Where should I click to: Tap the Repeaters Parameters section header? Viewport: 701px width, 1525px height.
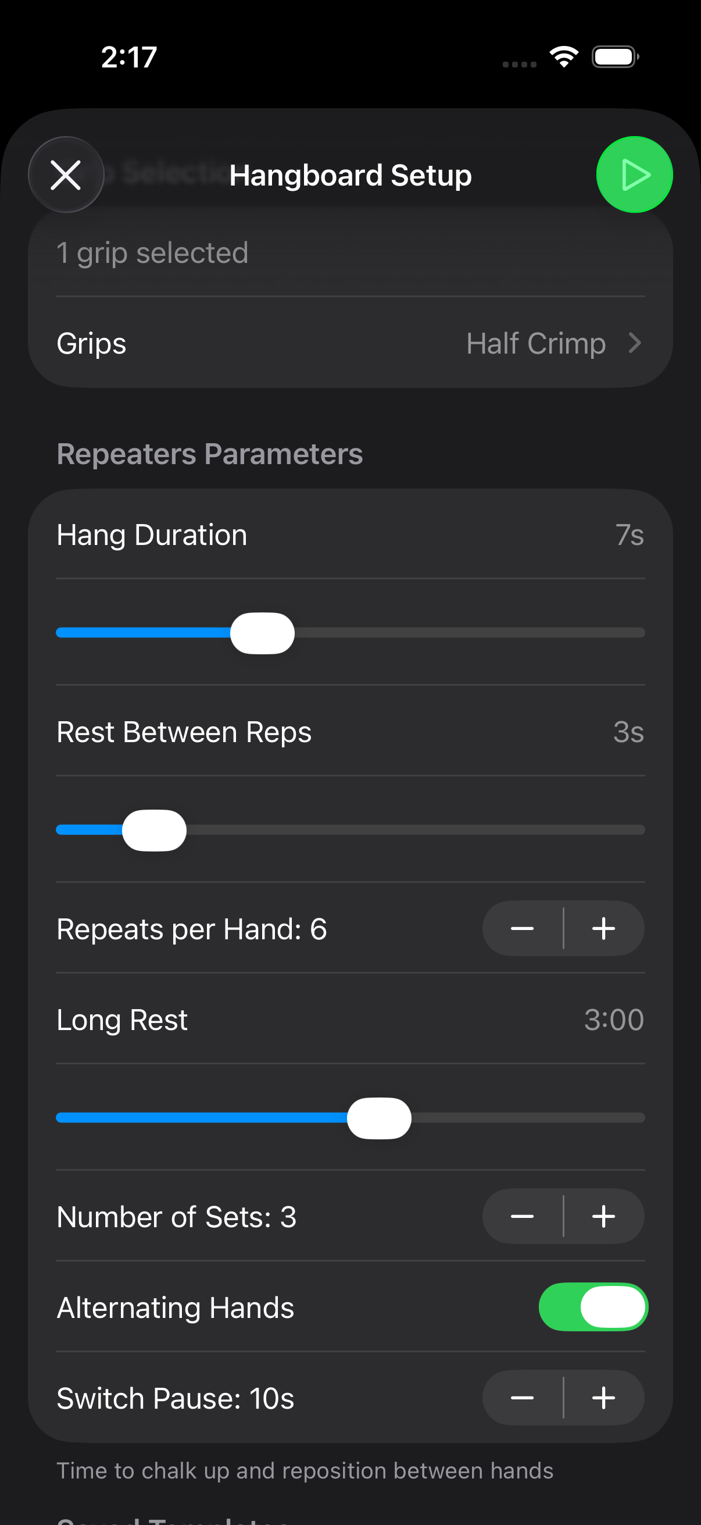(210, 454)
